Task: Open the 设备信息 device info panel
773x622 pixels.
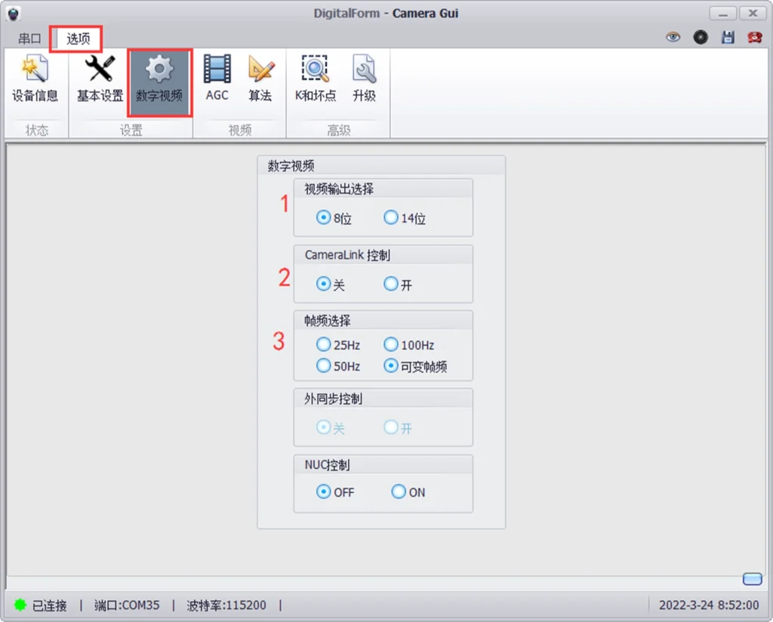Action: [37, 79]
